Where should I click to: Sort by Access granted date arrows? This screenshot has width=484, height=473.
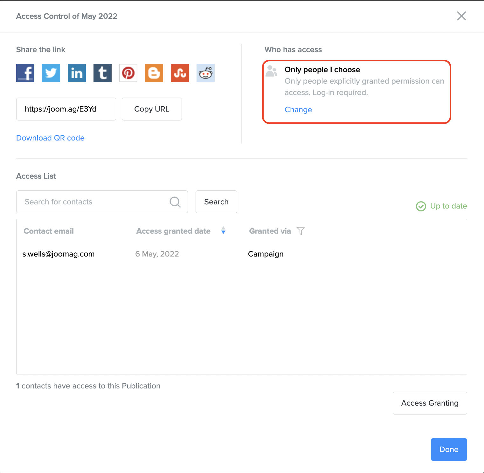[x=223, y=230]
